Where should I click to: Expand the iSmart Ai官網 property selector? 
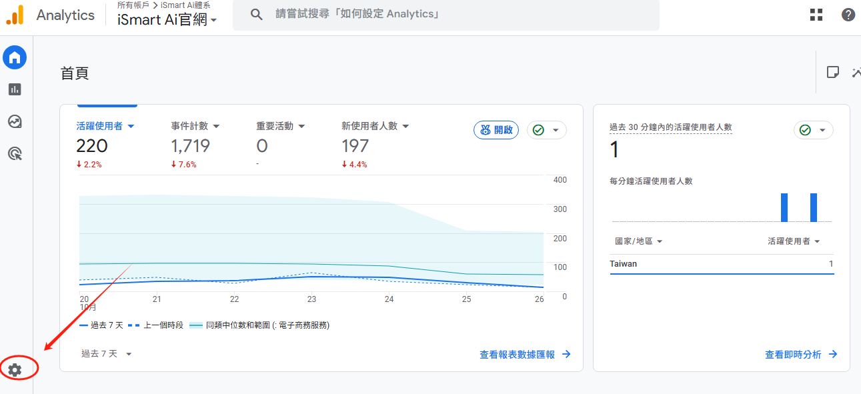(x=167, y=20)
